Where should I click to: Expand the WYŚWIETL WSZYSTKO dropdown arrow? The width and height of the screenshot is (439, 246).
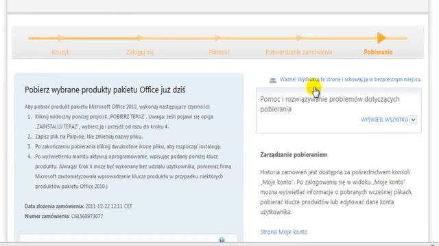point(413,120)
